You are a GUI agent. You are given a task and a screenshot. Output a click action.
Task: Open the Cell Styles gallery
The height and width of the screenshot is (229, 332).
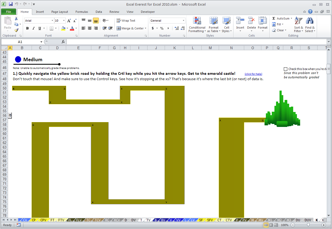click(227, 25)
